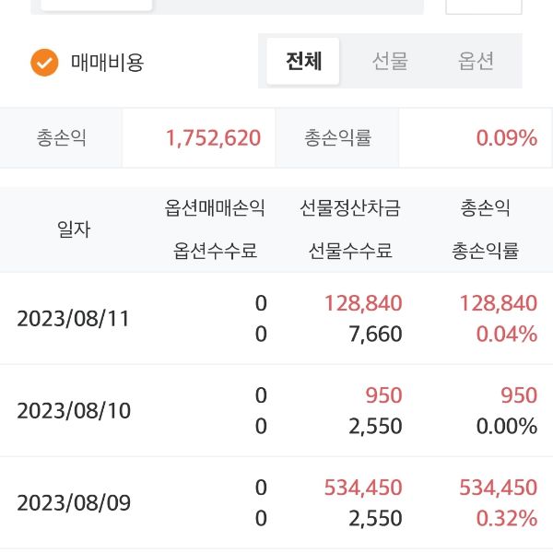The height and width of the screenshot is (553, 553).
Task: Select the 2023/08/09 date row
Action: [x=74, y=503]
